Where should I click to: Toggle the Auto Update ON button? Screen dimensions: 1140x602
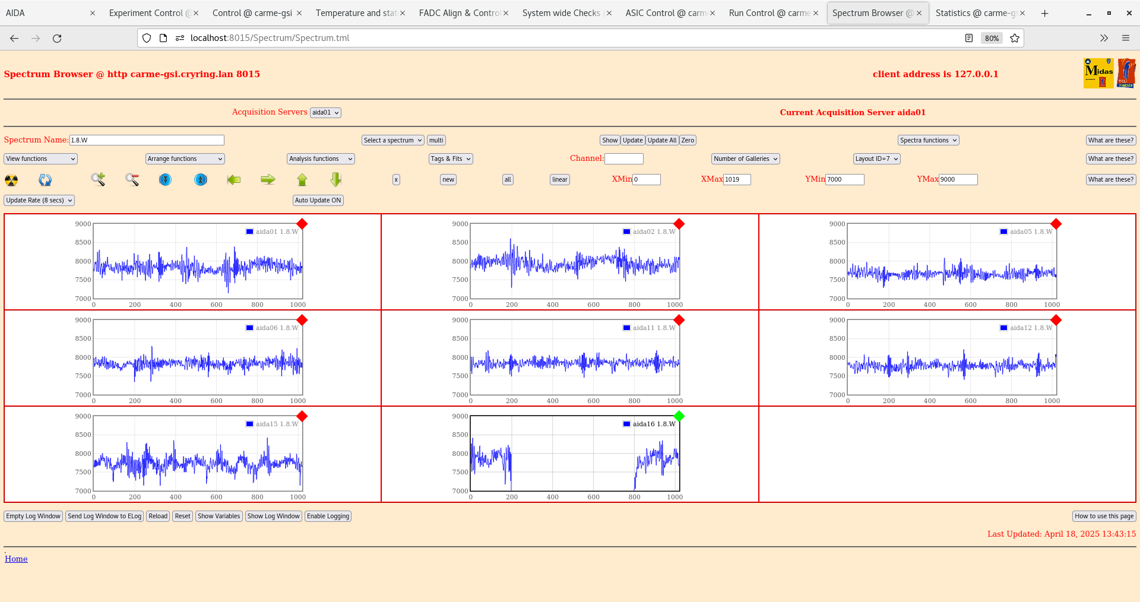pyautogui.click(x=318, y=200)
